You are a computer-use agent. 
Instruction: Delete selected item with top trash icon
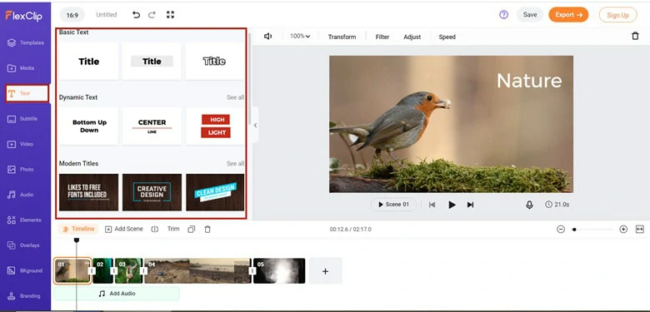click(x=635, y=37)
